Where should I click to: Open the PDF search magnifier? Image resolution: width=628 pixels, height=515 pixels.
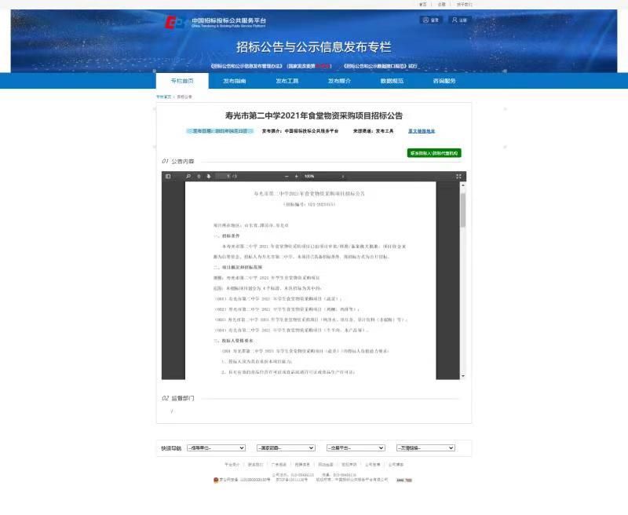pyautogui.click(x=188, y=177)
